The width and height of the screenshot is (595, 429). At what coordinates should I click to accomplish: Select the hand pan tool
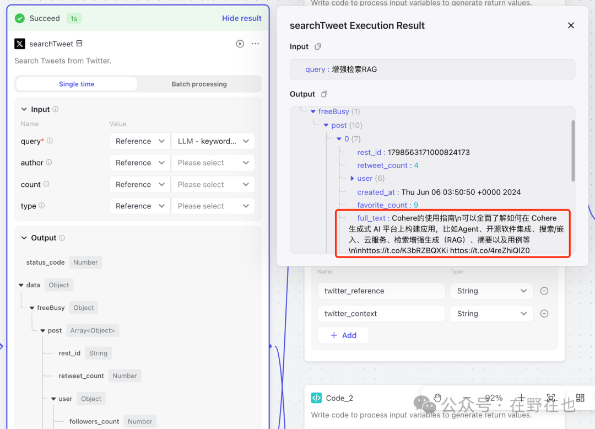(x=437, y=398)
